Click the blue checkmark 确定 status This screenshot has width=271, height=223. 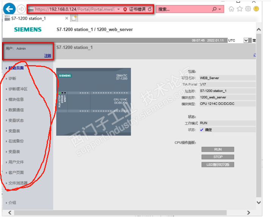coord(206,130)
